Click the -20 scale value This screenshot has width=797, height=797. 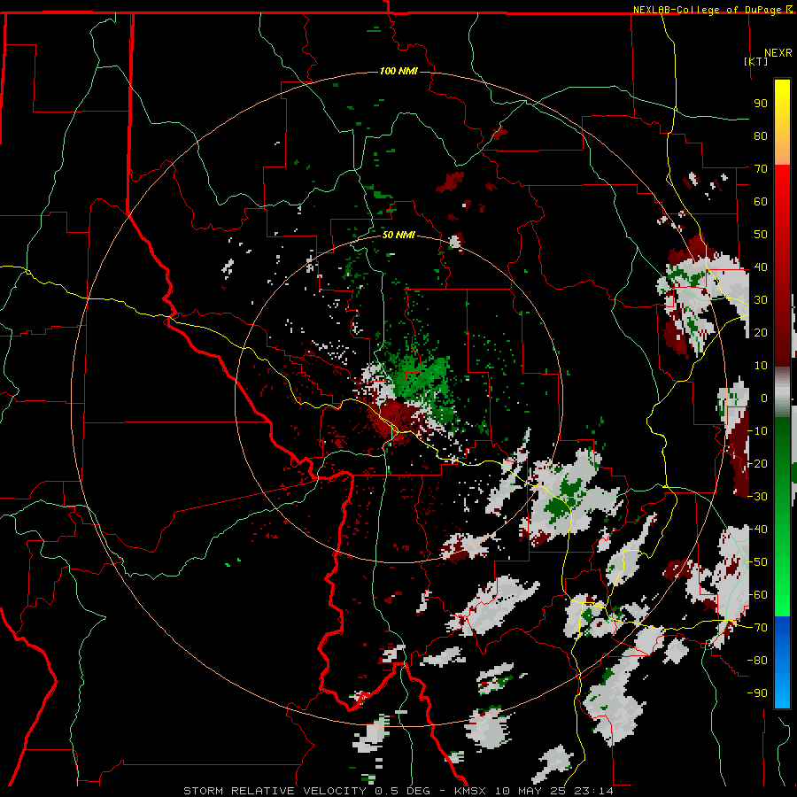758,463
